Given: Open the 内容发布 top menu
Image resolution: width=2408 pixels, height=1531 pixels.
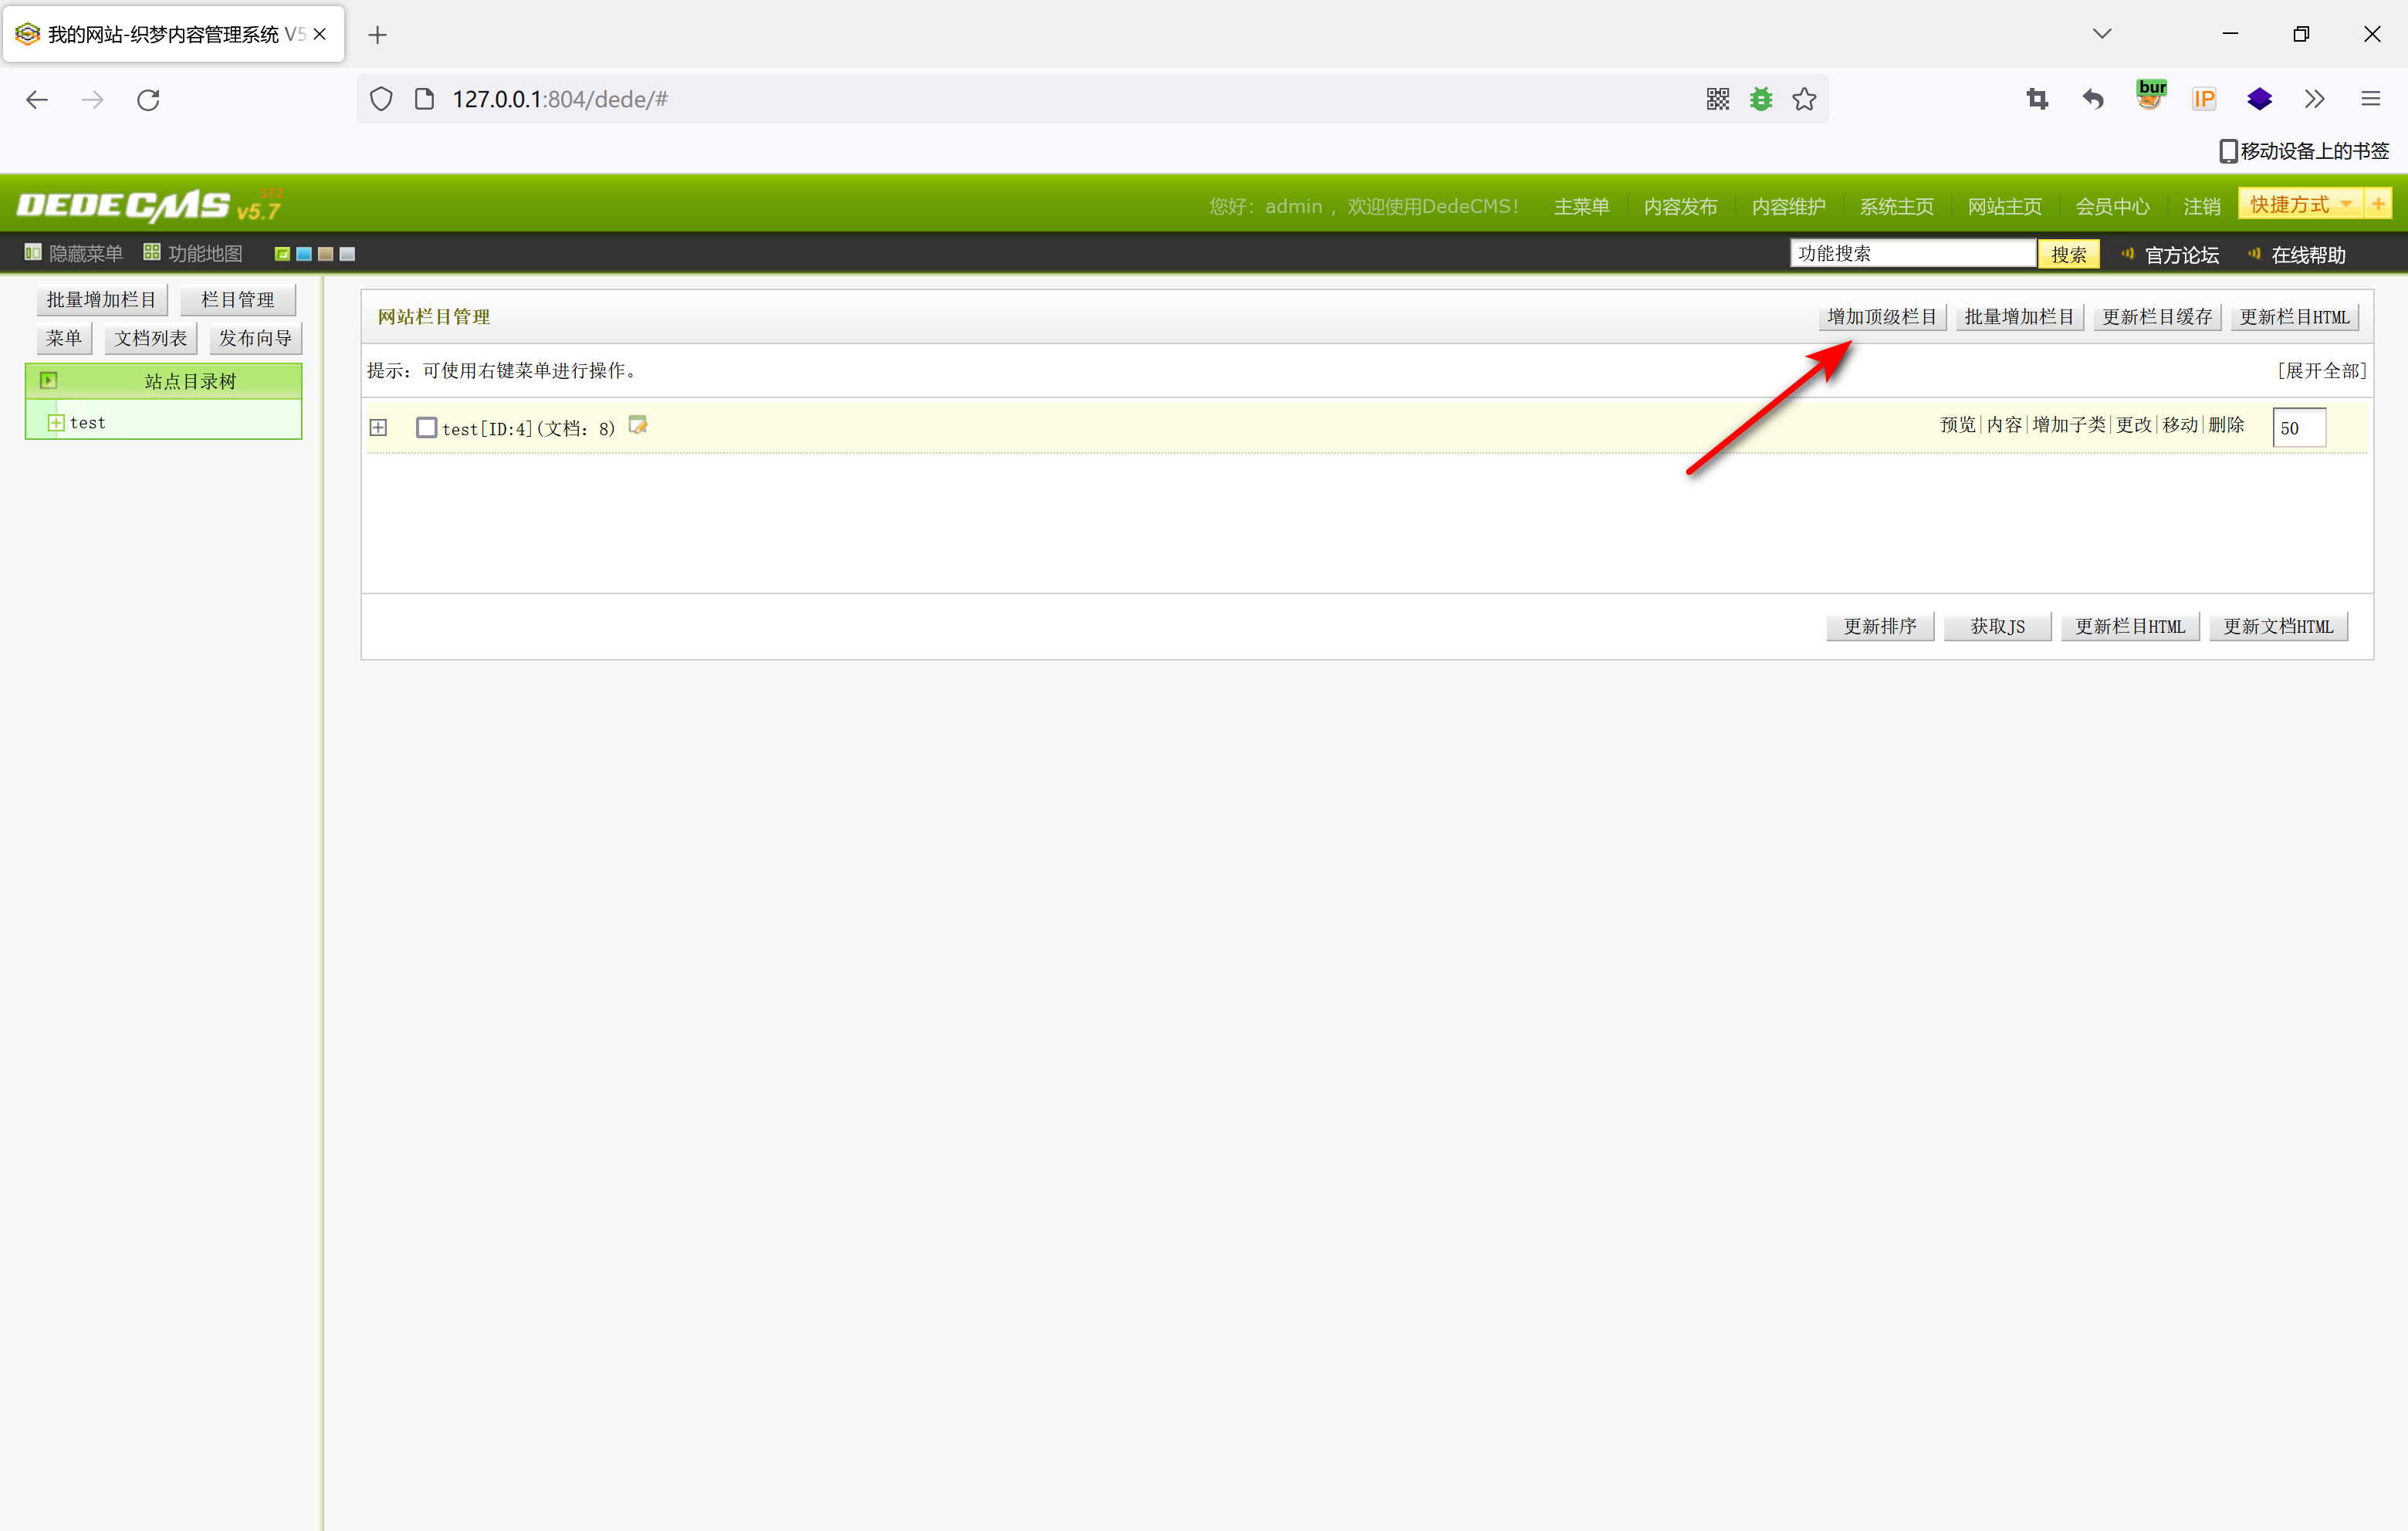Looking at the screenshot, I should tap(1680, 206).
